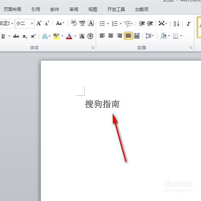This screenshot has width=201, height=201.
Task: Click the Sort A-Z icon
Action: pyautogui.click(x=177, y=24)
